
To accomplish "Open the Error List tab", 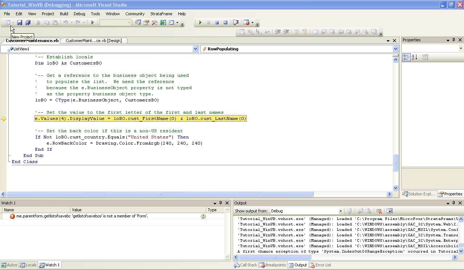I will [x=321, y=265].
